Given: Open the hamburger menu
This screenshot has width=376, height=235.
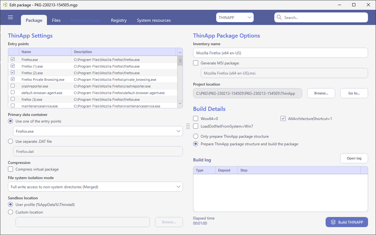Looking at the screenshot, I should coord(10,17).
